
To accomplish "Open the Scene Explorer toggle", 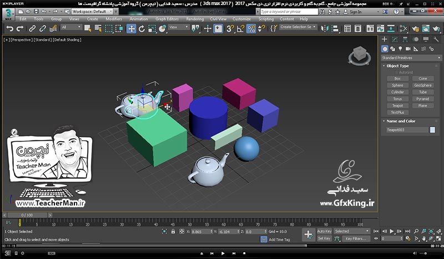I will 347,29.
